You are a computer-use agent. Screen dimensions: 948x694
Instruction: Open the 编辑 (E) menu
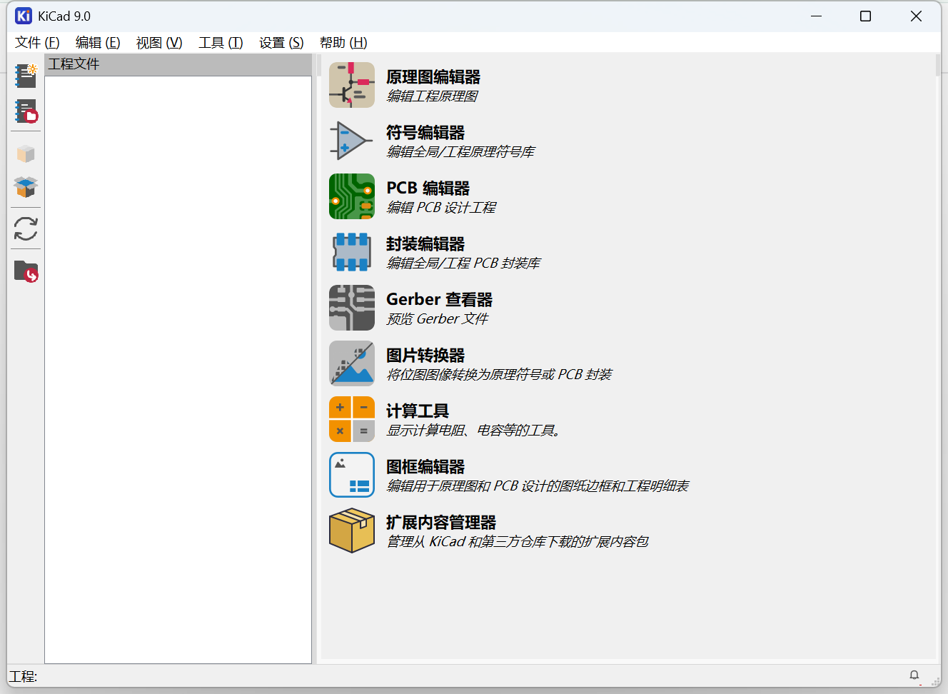98,43
